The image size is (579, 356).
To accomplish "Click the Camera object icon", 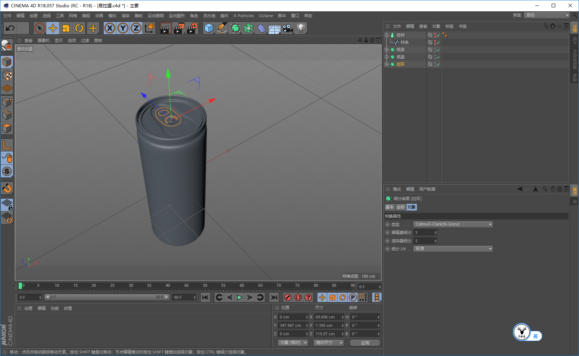I will (x=287, y=28).
